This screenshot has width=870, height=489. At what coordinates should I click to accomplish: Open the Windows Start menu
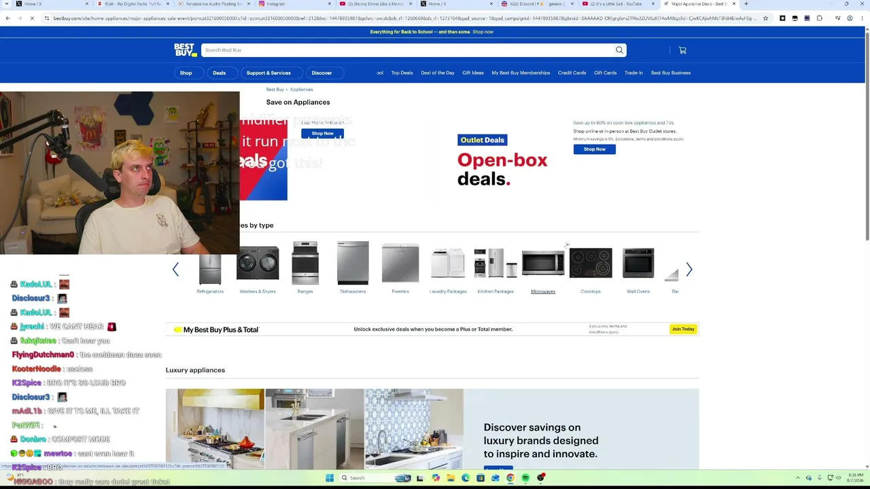(x=330, y=478)
